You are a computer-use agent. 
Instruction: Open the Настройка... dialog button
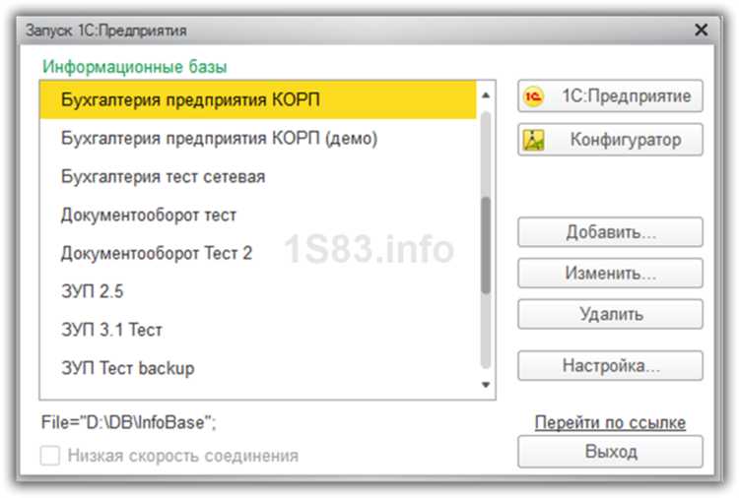pos(610,365)
